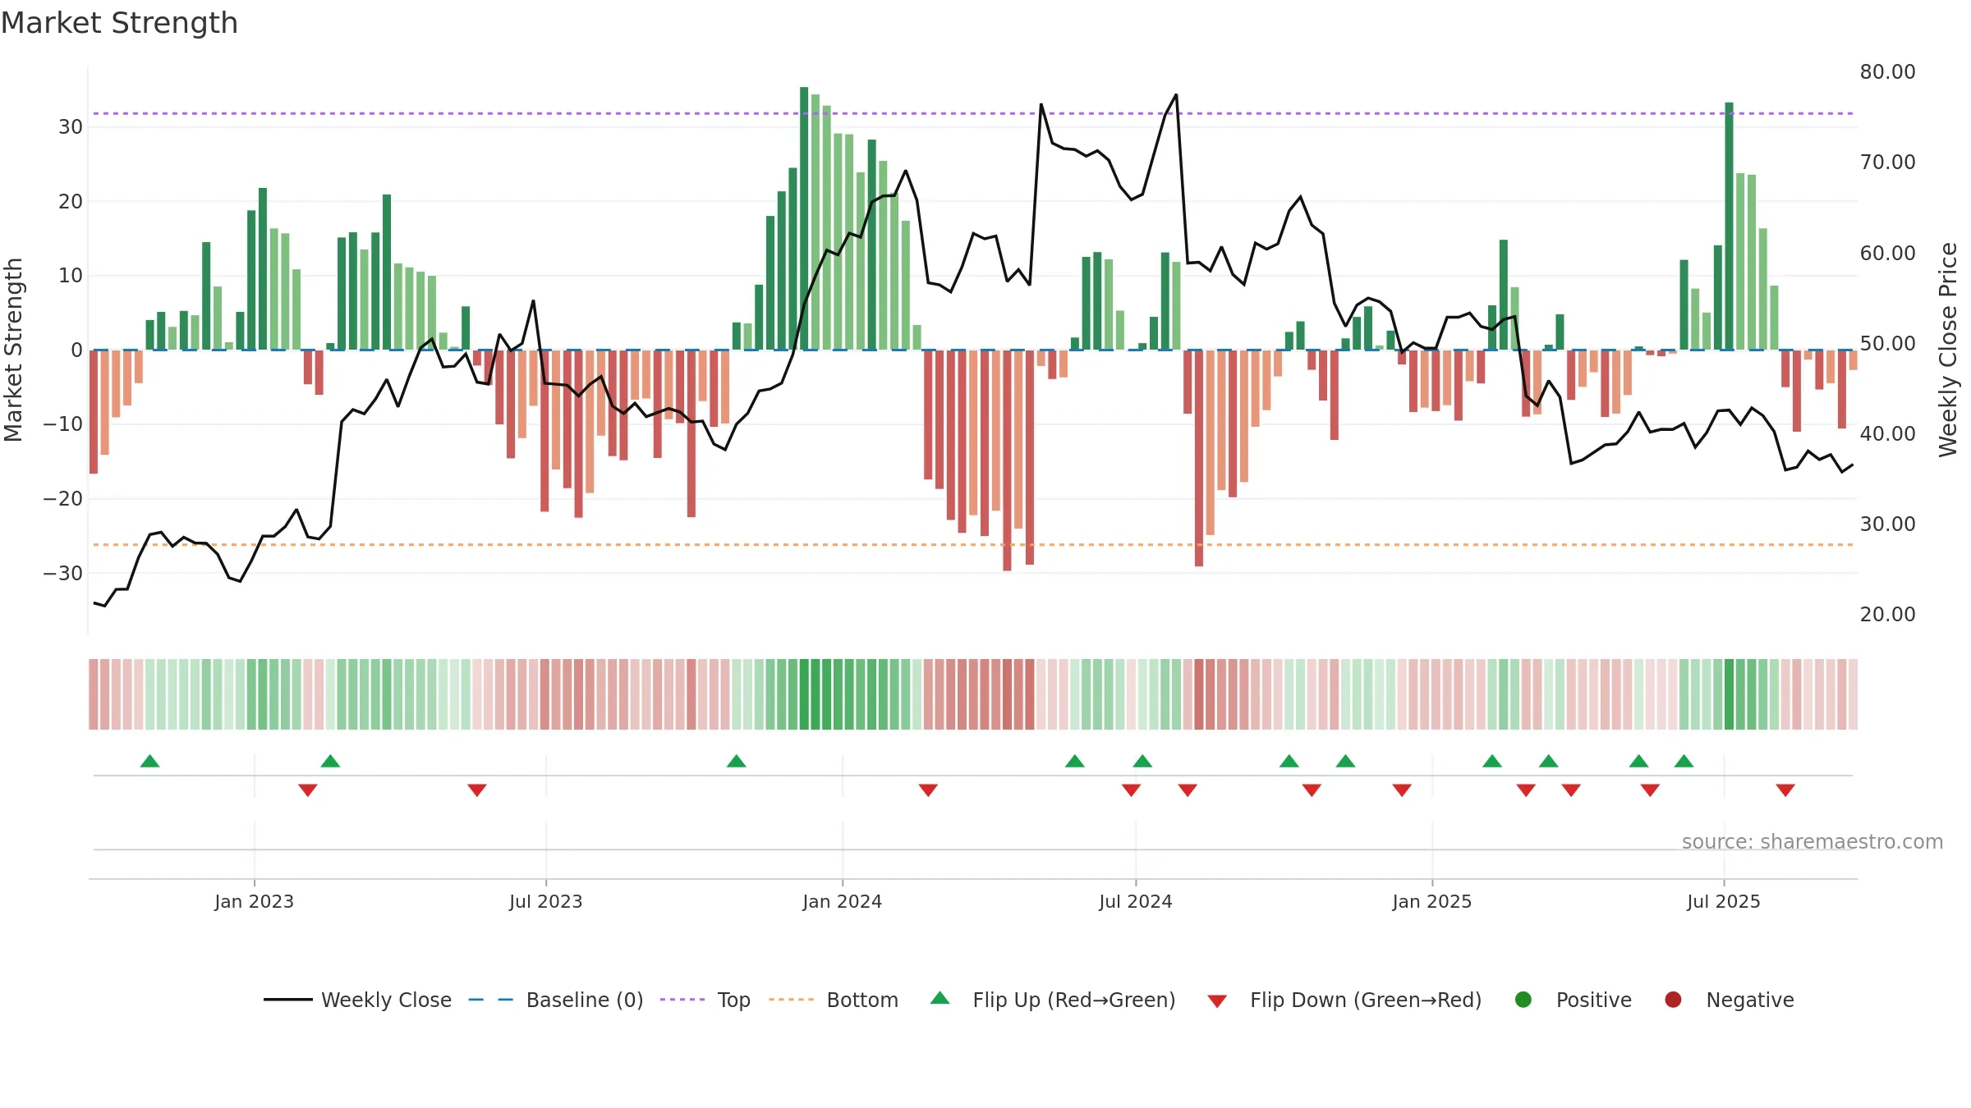
Task: Click the flip-down marker just after Jan 2024
Action: click(928, 790)
